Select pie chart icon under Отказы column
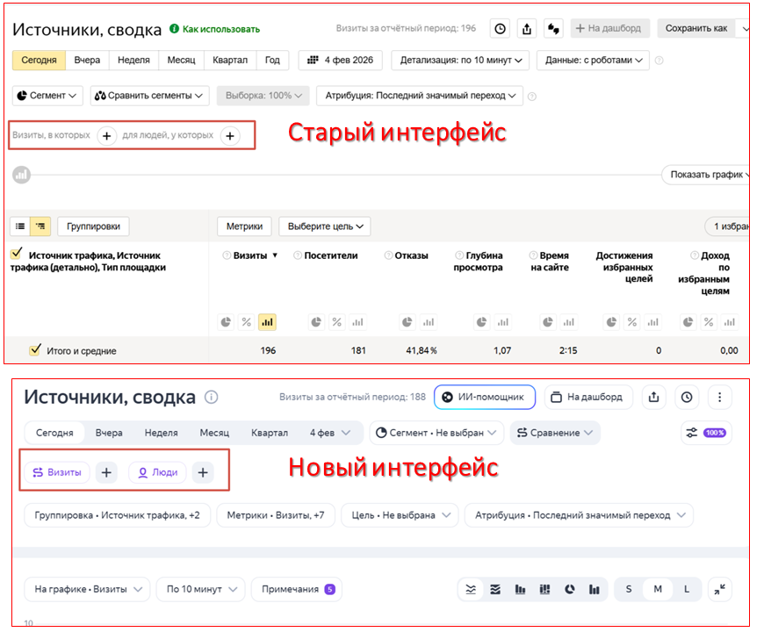This screenshot has width=764, height=632. click(407, 322)
